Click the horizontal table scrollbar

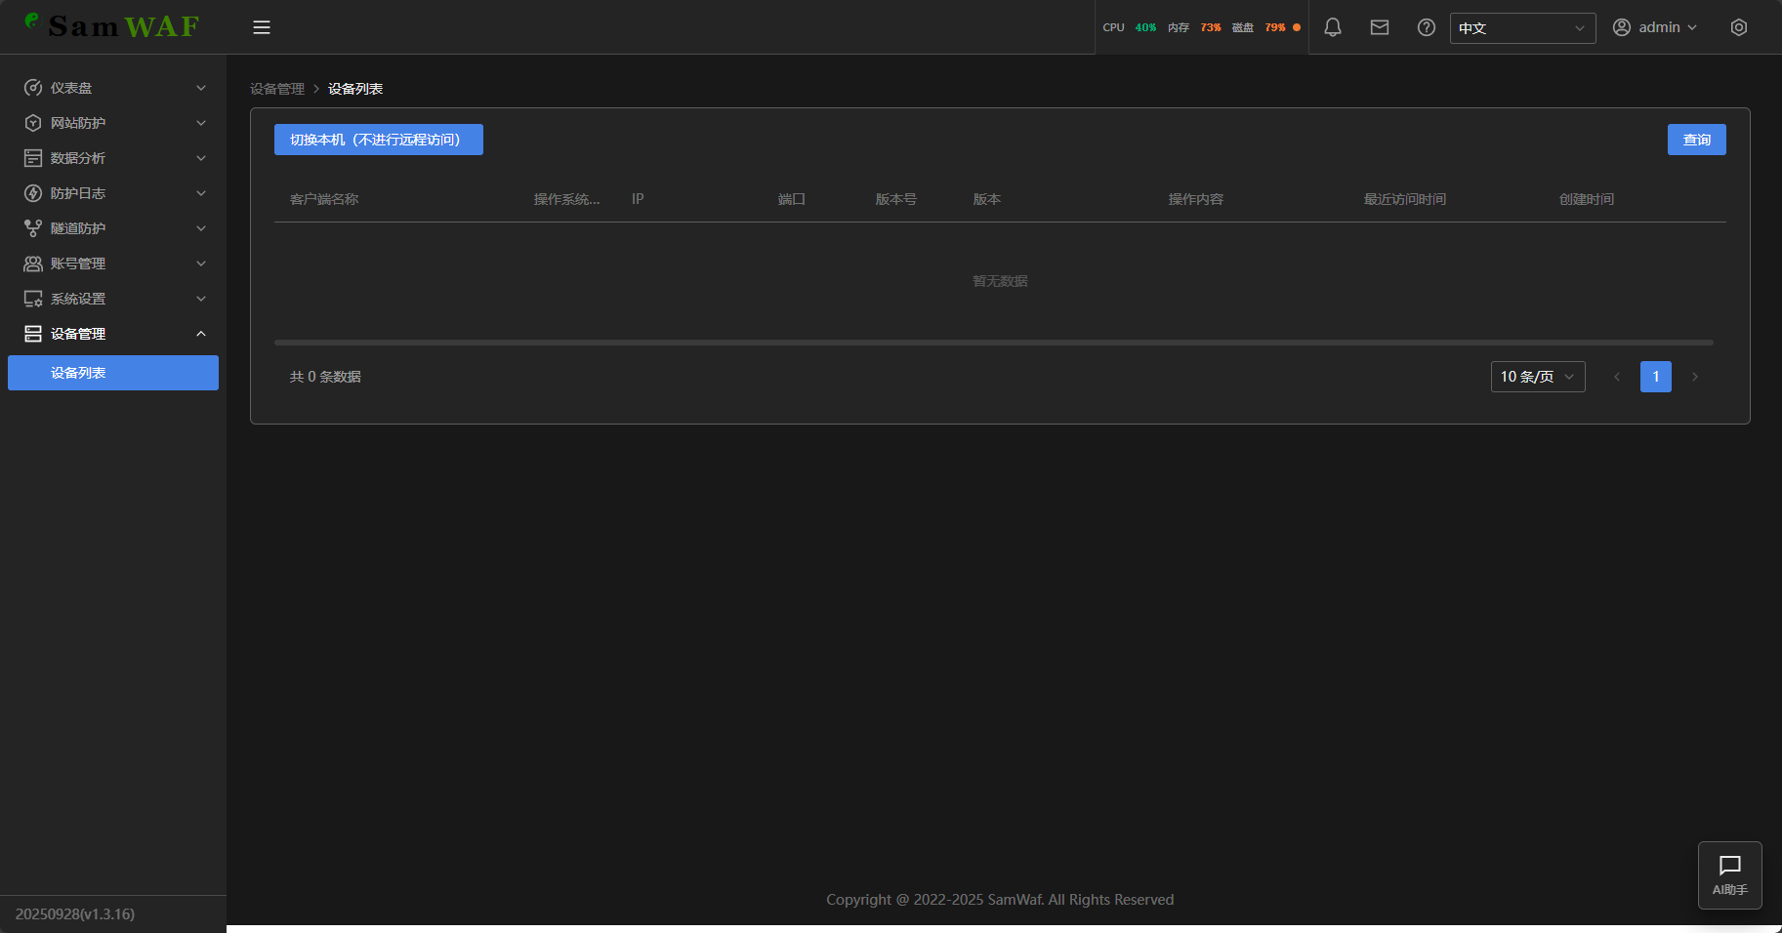point(993,343)
